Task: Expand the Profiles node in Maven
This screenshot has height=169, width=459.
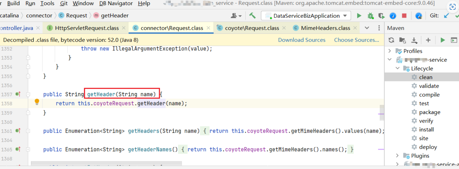Action: 390,51
